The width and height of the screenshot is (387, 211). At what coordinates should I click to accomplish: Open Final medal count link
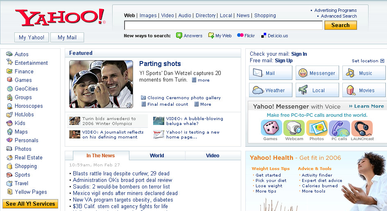click(167, 104)
